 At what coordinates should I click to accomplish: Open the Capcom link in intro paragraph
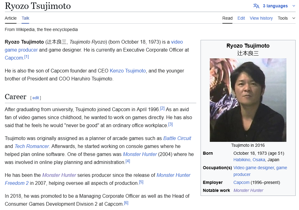point(14,58)
